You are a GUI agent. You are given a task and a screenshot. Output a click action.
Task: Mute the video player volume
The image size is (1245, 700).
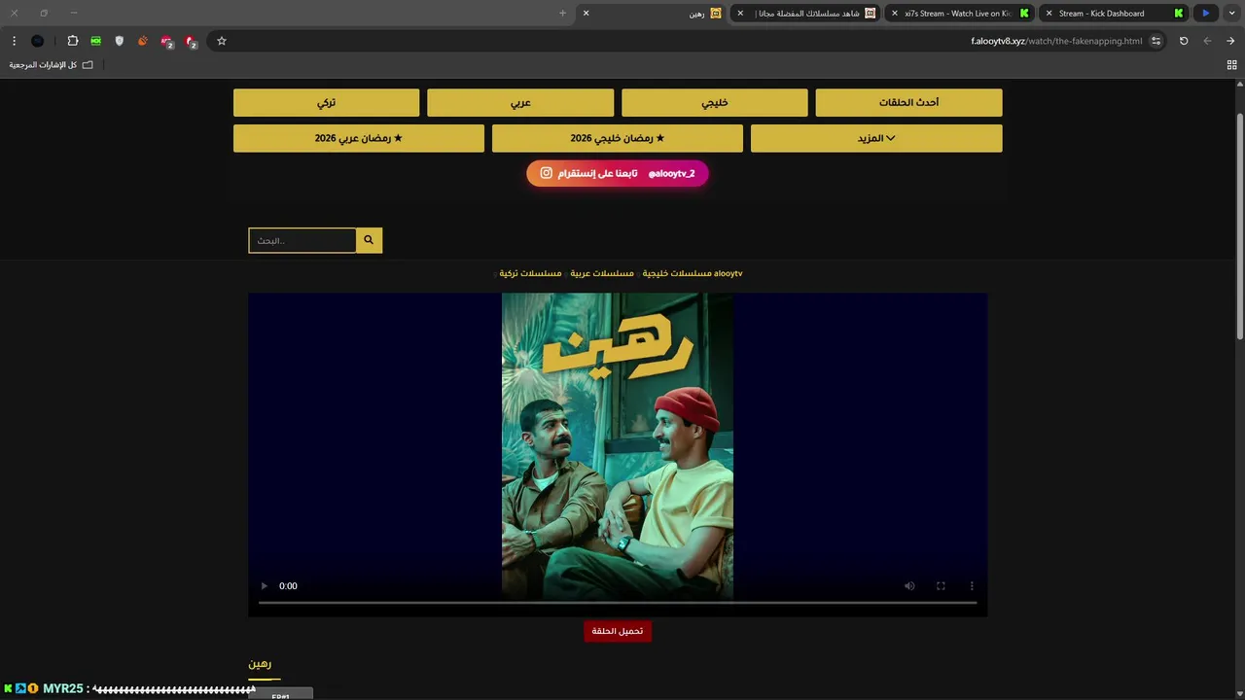pos(909,586)
